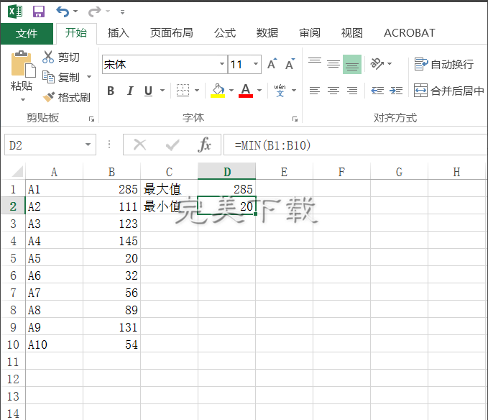Expand the 复制 dropdown arrow
This screenshot has height=420, width=488.
[x=89, y=76]
